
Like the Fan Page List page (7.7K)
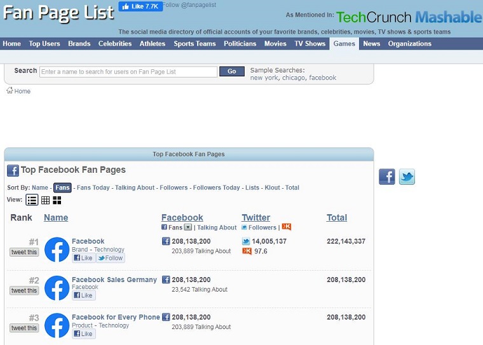[x=140, y=6]
